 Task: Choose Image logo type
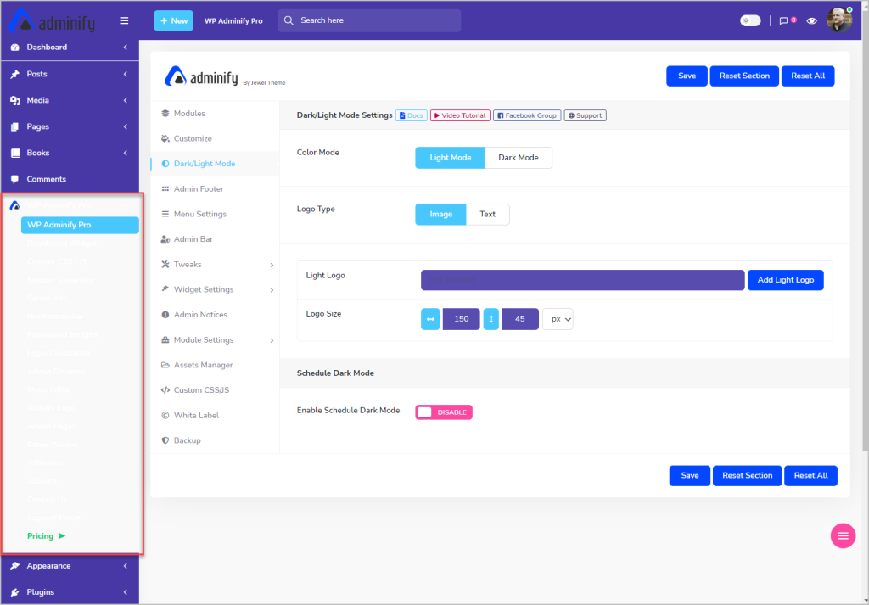point(440,215)
